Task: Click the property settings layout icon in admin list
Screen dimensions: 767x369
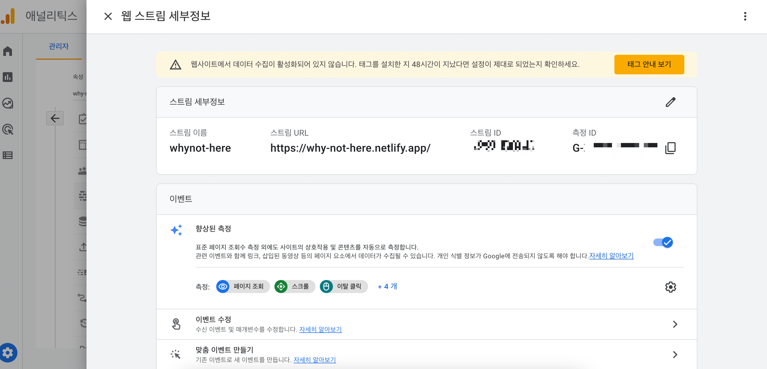Action: click(x=82, y=145)
